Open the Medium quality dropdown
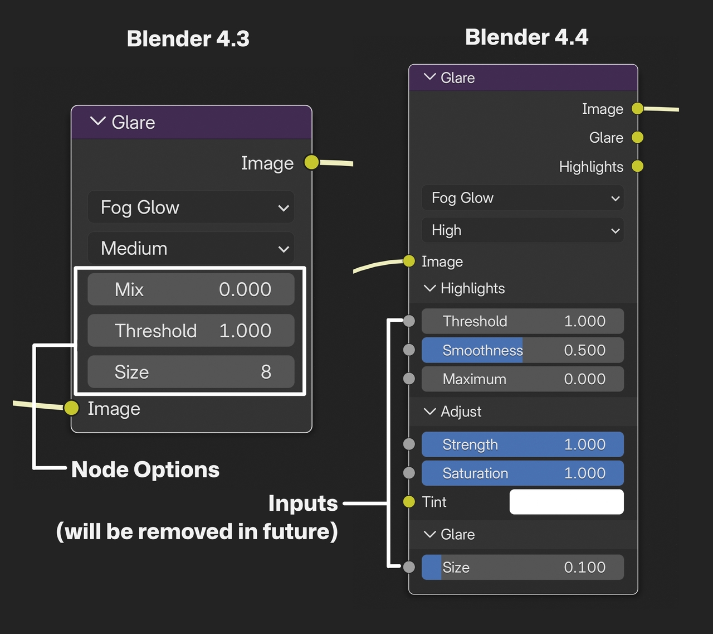This screenshot has width=713, height=634. point(191,248)
